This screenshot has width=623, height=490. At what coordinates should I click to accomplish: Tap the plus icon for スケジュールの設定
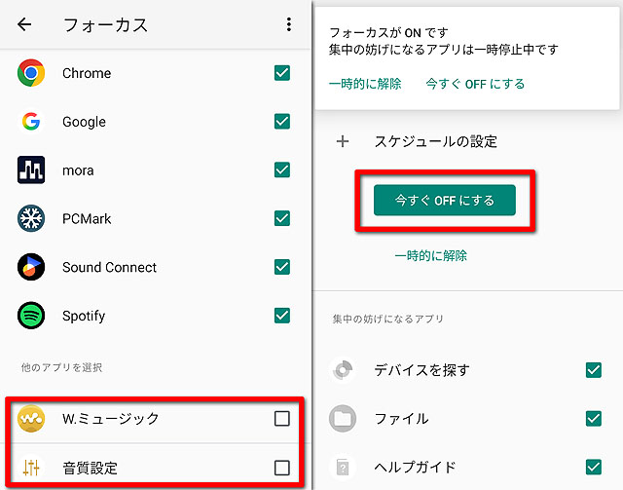tap(343, 141)
